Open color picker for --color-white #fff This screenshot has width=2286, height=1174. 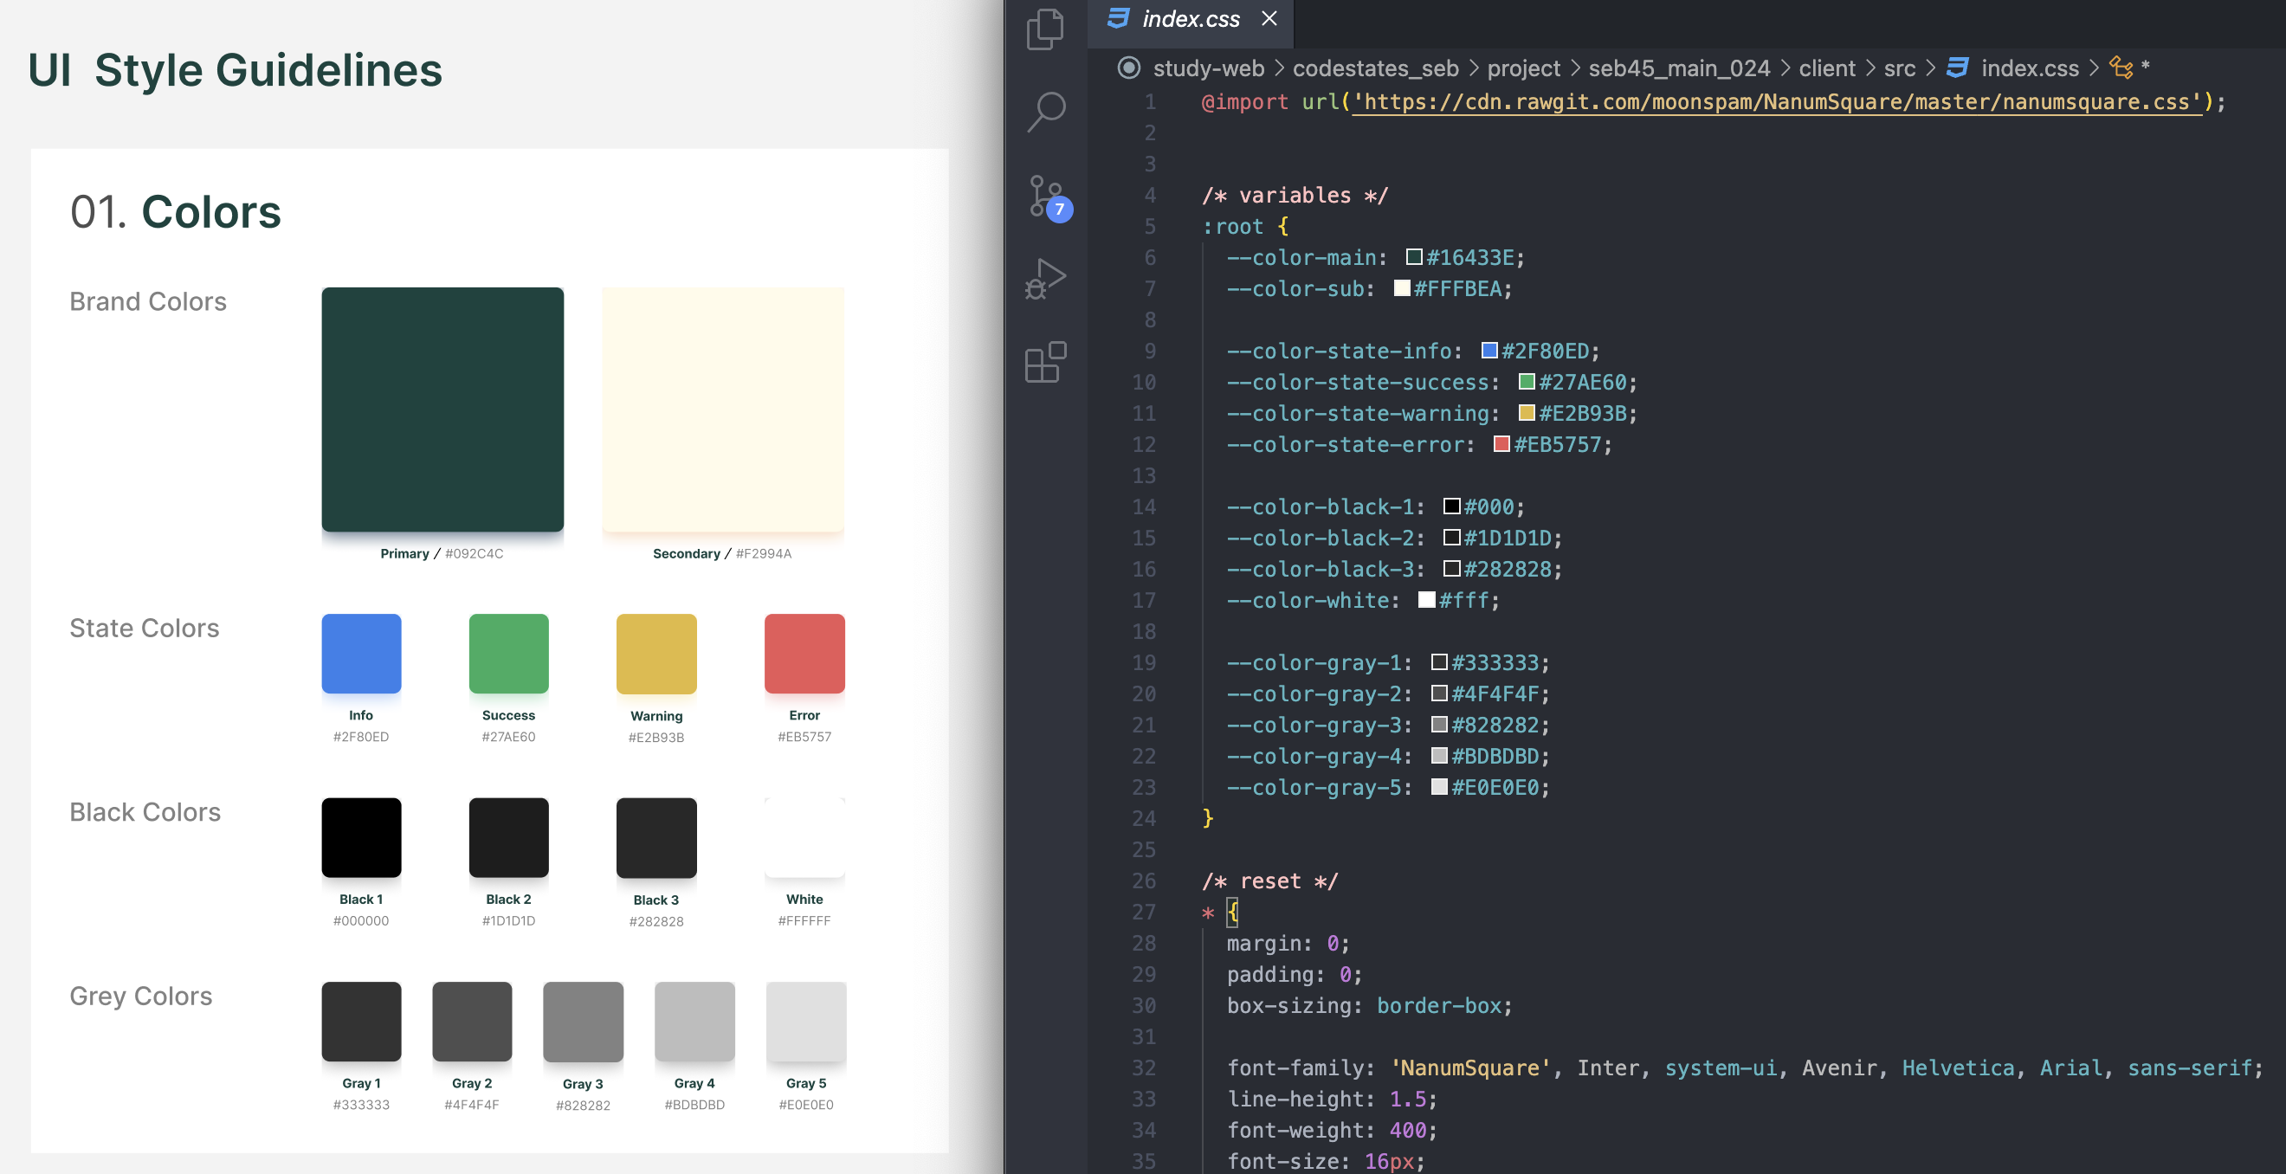[1426, 600]
